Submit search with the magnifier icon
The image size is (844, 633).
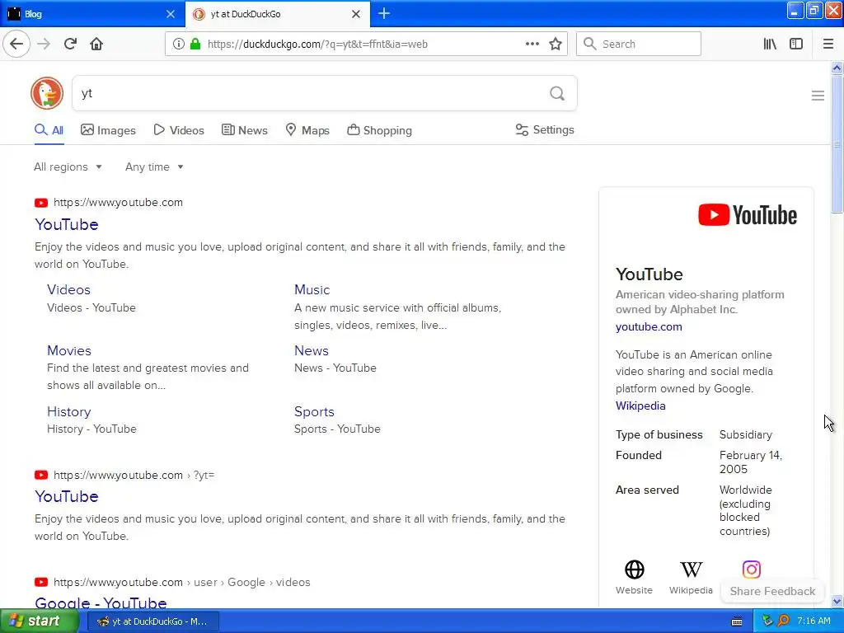557,94
